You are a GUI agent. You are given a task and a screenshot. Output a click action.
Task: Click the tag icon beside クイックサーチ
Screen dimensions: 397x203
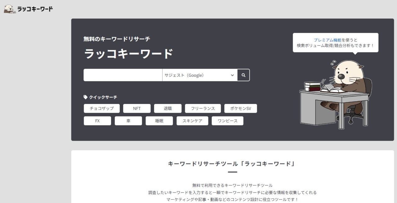(86, 97)
